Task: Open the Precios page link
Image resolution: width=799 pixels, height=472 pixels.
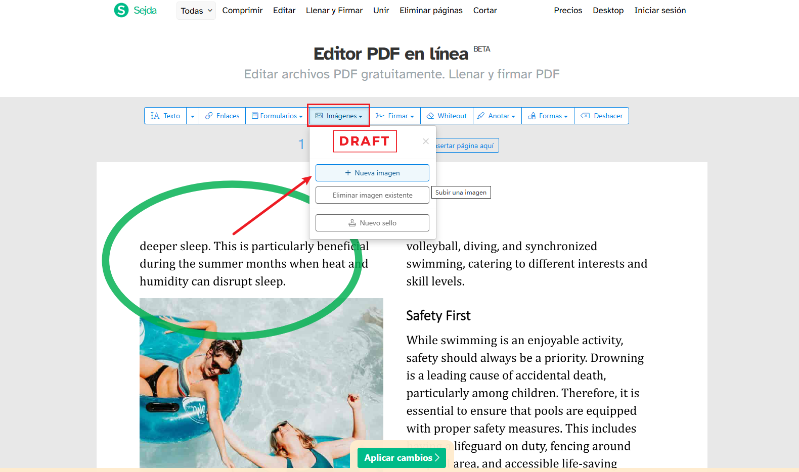Action: point(568,10)
